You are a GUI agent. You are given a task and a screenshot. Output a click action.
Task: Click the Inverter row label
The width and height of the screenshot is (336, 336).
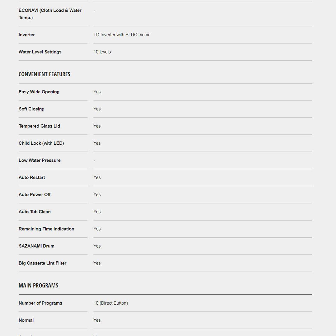[27, 35]
